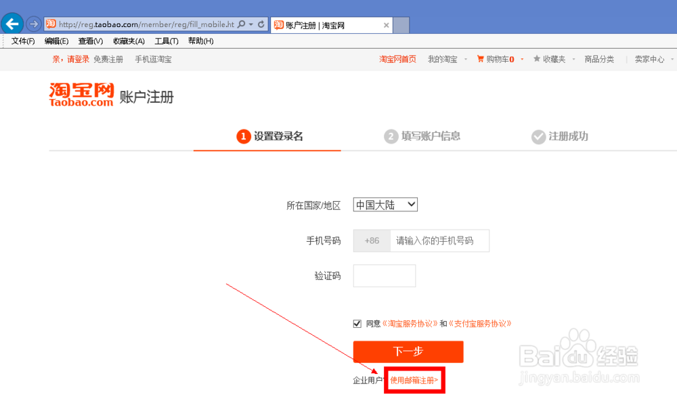Viewport: 677px width, 401px height.
Task: Click the 使用邮箱注册> link
Action: pos(414,380)
